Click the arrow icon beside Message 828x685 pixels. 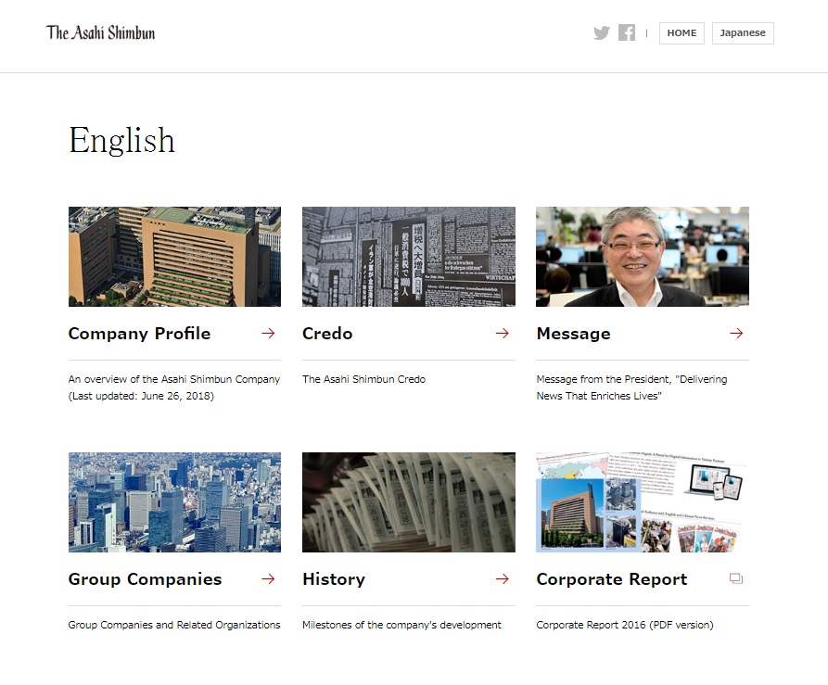click(736, 334)
